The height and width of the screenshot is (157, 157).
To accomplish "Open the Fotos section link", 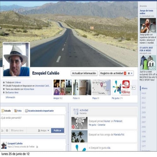I will coord(76,98).
